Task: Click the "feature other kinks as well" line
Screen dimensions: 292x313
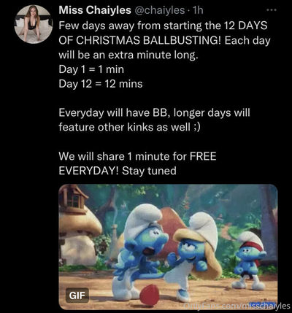Action: (129, 127)
